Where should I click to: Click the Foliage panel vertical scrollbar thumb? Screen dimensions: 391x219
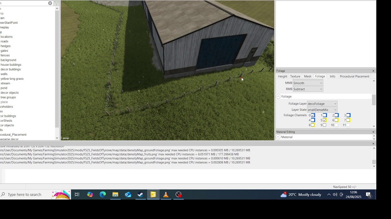point(374,100)
